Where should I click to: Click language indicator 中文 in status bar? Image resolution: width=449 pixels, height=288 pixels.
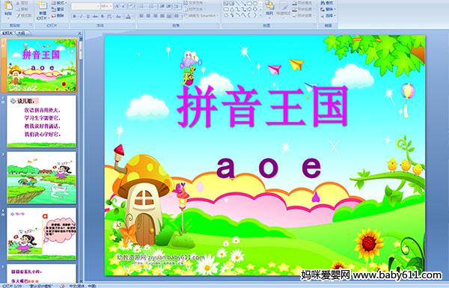(x=82, y=286)
